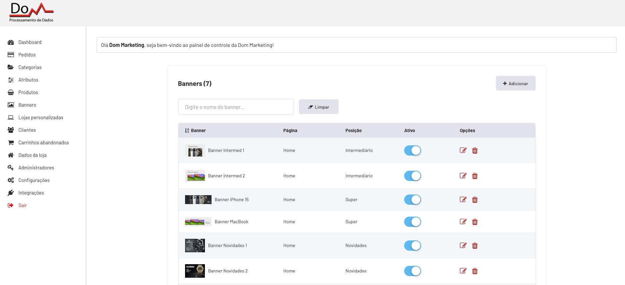Open the Integrações sidebar item
Image resolution: width=625 pixels, height=285 pixels.
click(31, 193)
